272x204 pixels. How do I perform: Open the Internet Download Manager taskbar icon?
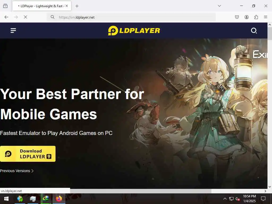(46, 199)
